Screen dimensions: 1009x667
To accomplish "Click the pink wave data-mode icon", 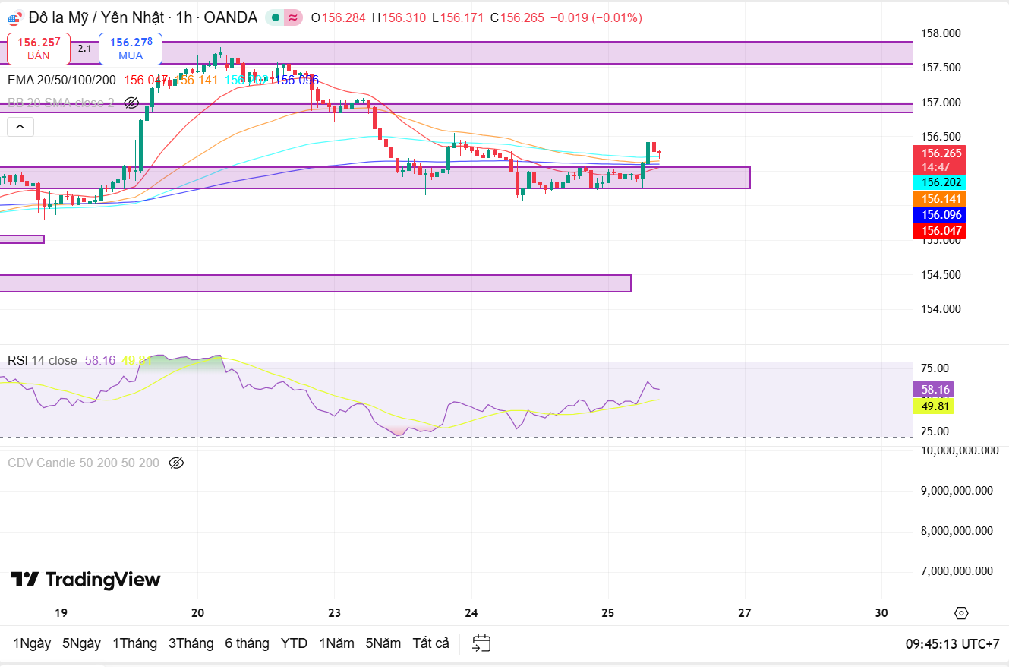I will pos(294,17).
